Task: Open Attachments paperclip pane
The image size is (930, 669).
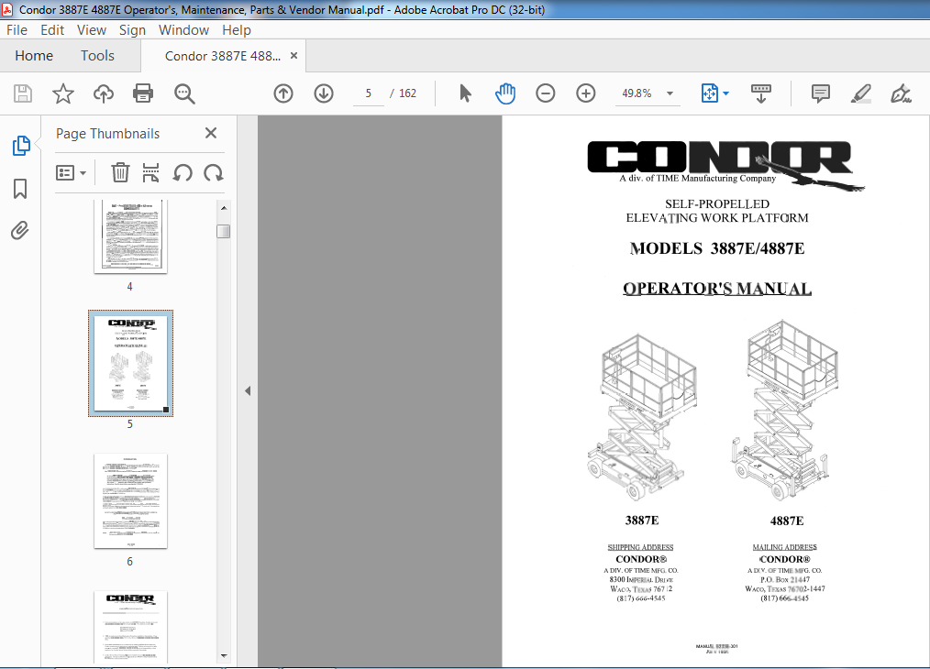Action: [x=19, y=231]
